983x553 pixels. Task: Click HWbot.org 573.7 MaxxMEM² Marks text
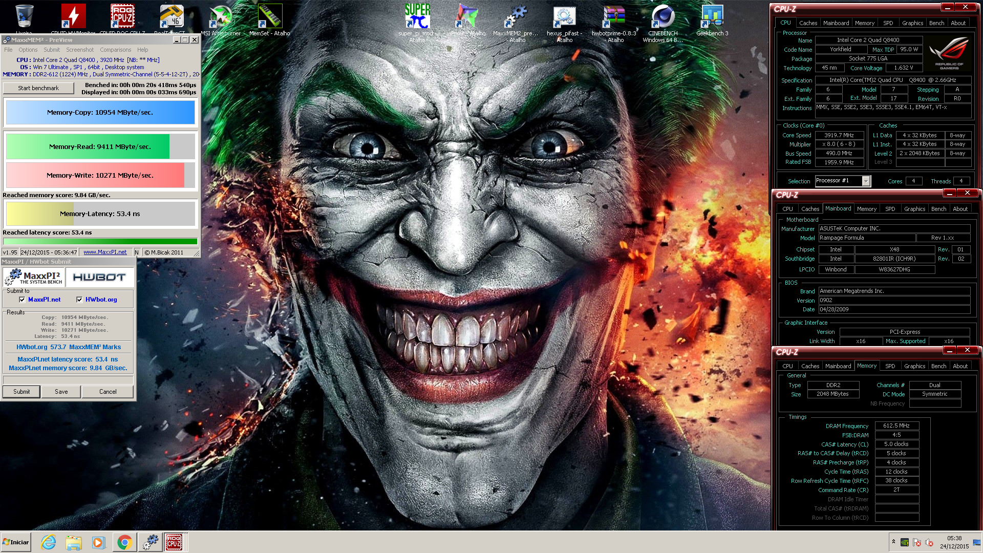click(69, 347)
